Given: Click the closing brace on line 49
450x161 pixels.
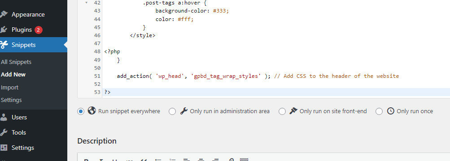Looking at the screenshot, I should click(118, 60).
